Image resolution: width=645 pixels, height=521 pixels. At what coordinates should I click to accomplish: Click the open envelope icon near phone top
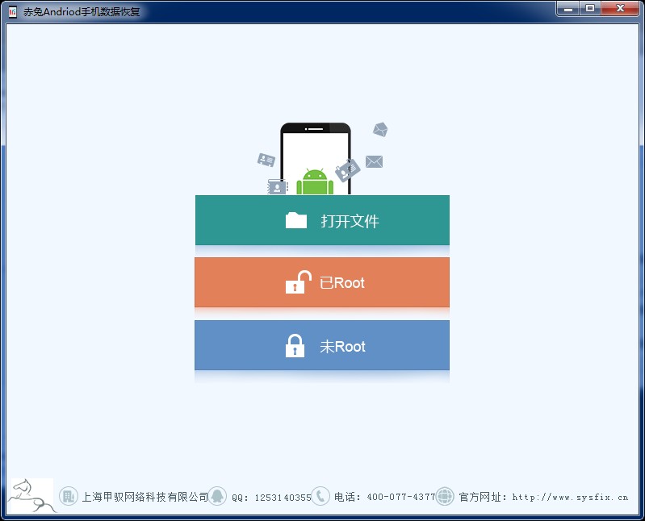[380, 129]
